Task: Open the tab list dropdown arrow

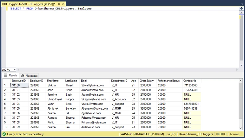Action: [242, 4]
